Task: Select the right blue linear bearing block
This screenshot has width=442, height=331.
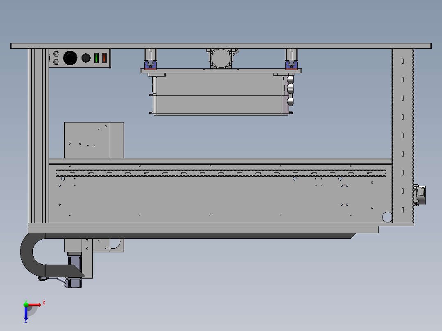Action: point(291,65)
